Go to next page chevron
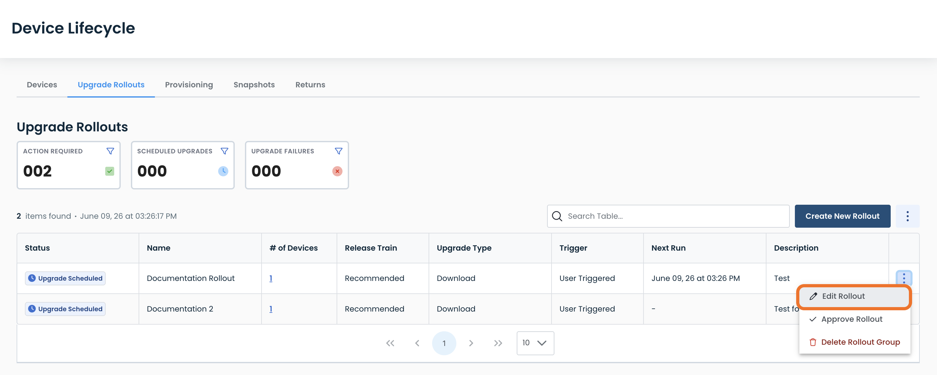937x375 pixels. [471, 343]
